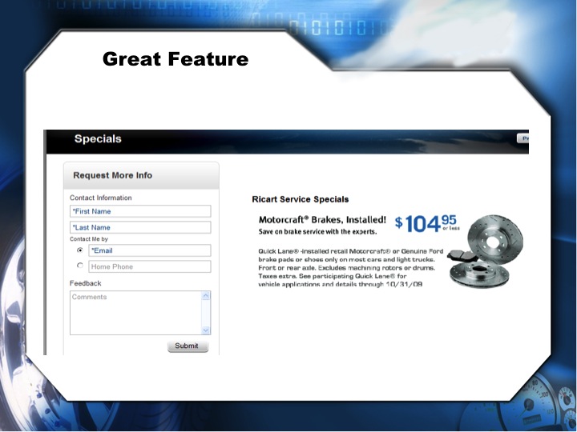This screenshot has width=577, height=432.
Task: Choose the Home Phone radio option
Action: tap(79, 266)
